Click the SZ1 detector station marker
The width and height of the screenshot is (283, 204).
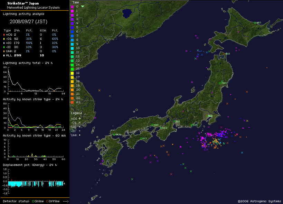[191, 125]
